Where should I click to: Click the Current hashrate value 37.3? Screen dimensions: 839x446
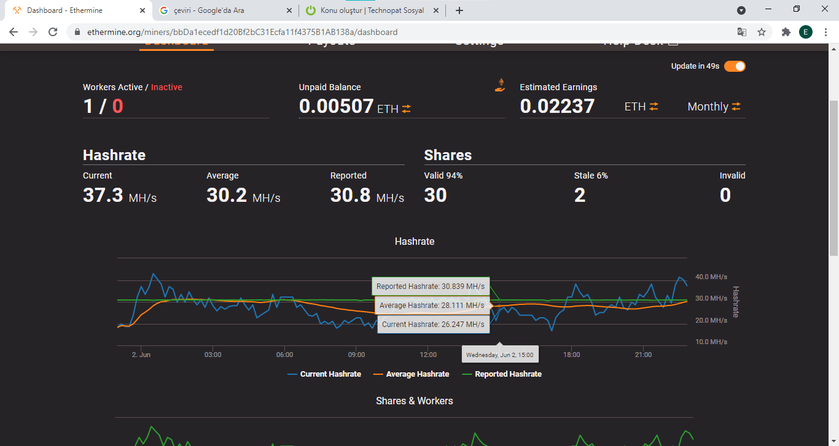coord(103,195)
